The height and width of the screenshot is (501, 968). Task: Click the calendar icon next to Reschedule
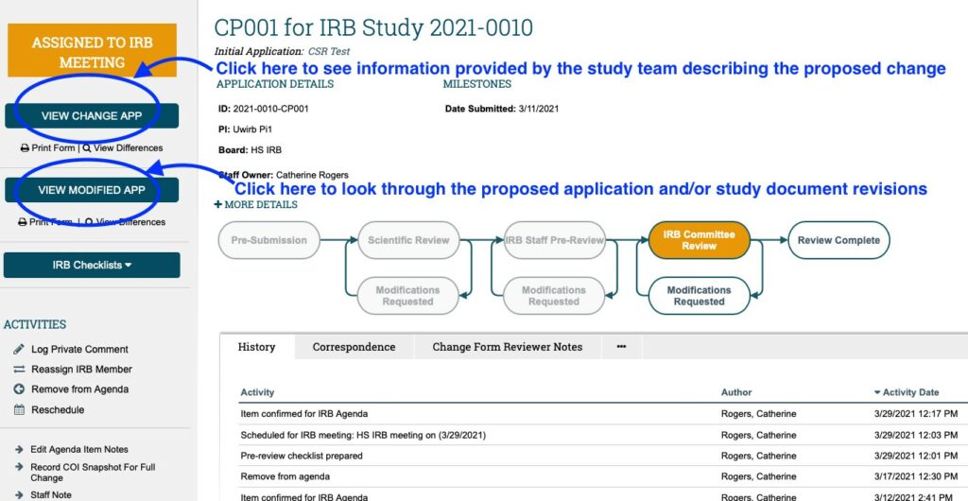19,410
